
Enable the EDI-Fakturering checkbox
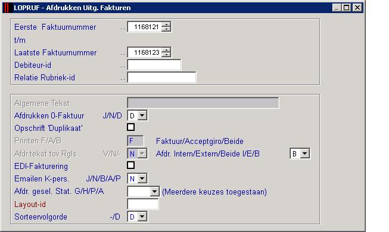[x=130, y=165]
